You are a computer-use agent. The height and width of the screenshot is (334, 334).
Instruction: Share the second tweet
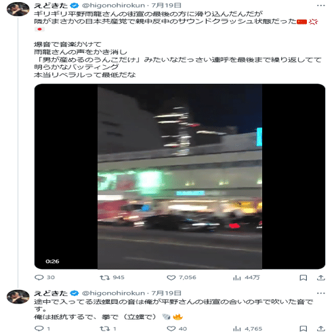pos(320,329)
